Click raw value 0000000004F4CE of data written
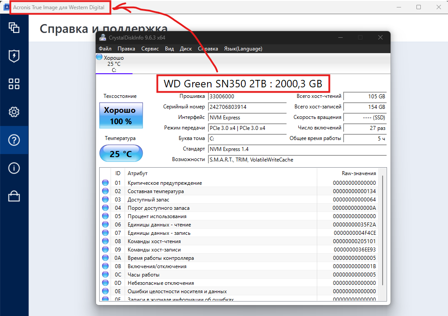 [355, 233]
